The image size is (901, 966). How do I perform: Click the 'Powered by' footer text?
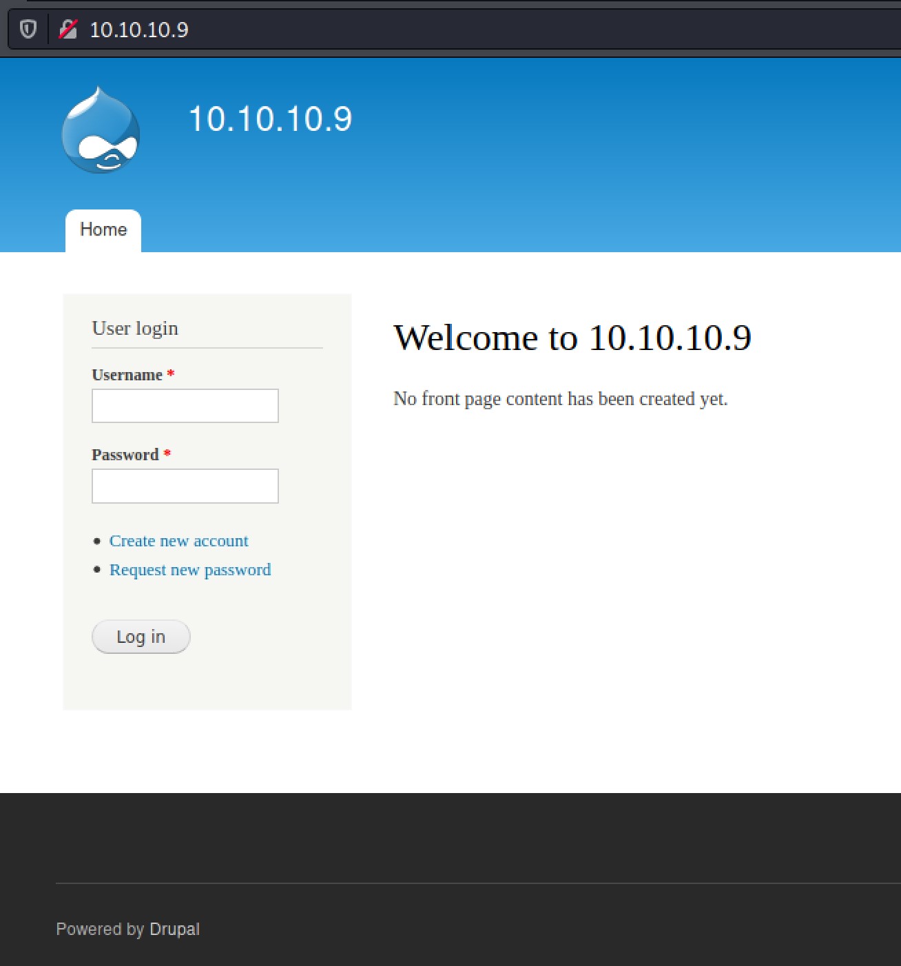100,929
